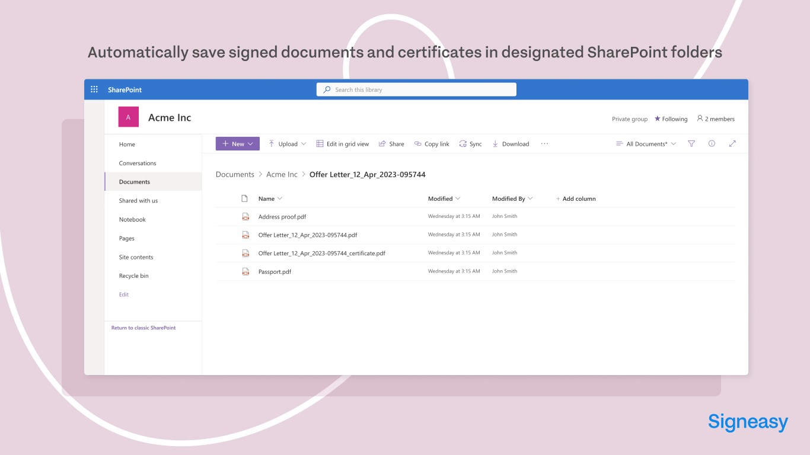Viewport: 810px width, 455px height.
Task: Click the Private group label
Action: (630, 119)
